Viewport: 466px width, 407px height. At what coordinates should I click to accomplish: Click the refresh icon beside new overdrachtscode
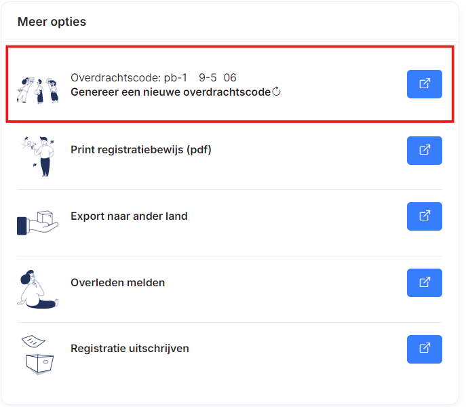pos(276,92)
